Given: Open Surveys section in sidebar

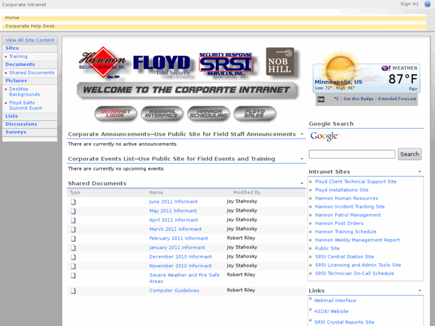Looking at the screenshot, I should (16, 132).
